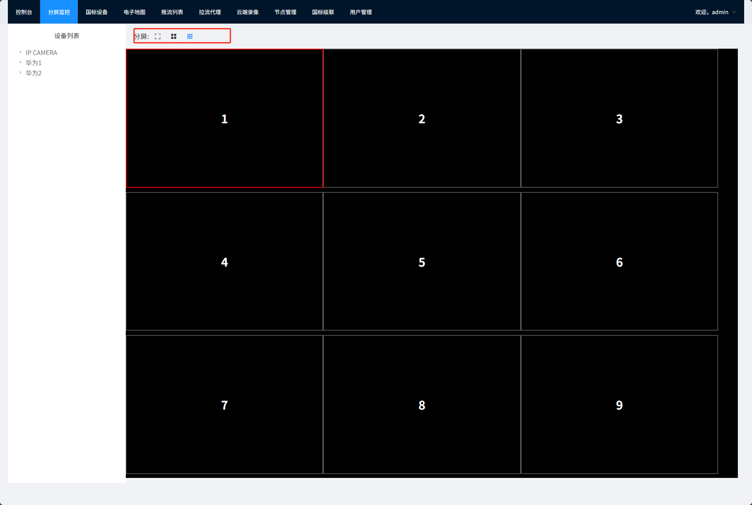
Task: Open the 控制台 menu
Action: (24, 12)
